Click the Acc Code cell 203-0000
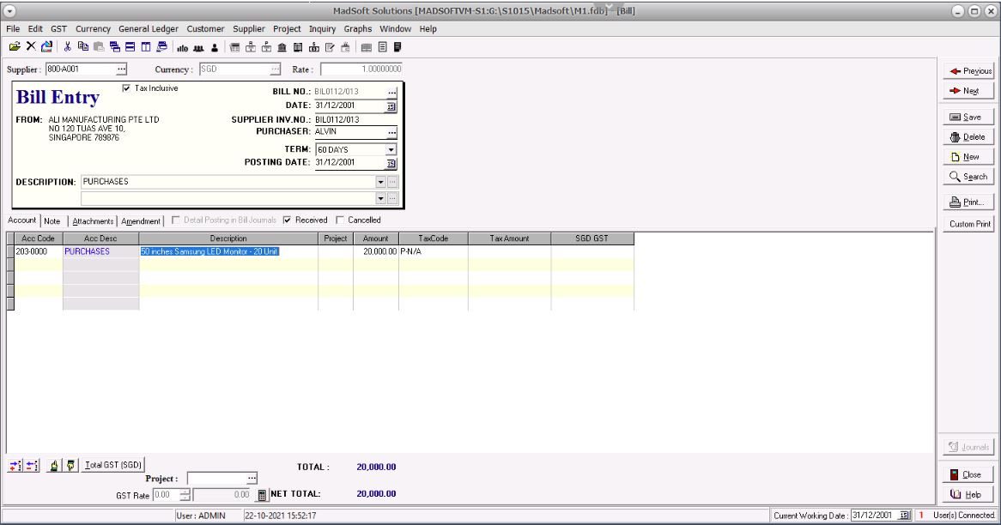Image resolution: width=1001 pixels, height=525 pixels. 39,251
